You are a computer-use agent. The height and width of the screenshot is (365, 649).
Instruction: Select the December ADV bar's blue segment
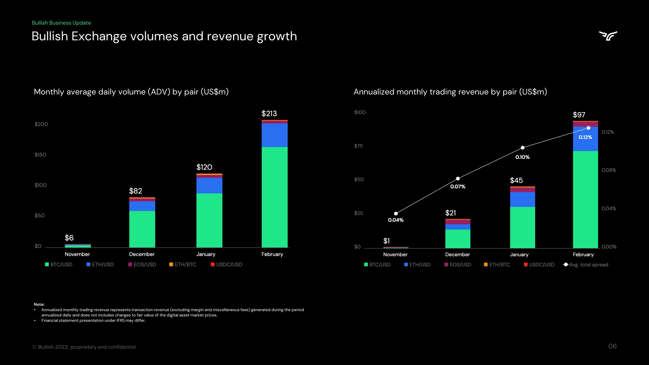click(142, 206)
